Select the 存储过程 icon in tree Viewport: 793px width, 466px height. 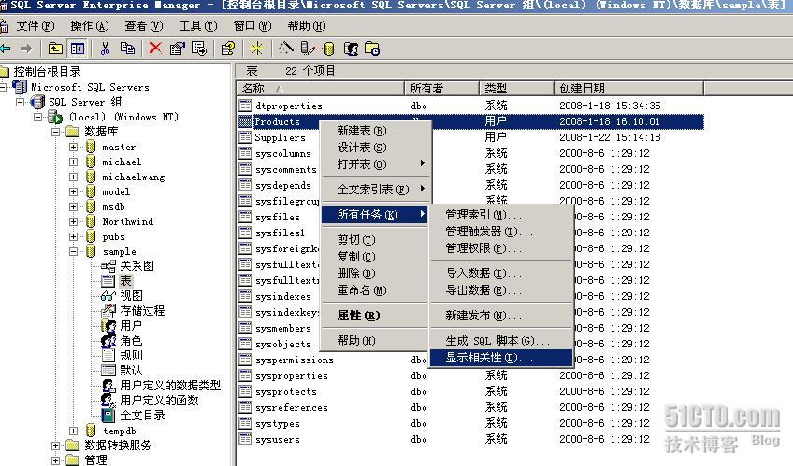pyautogui.click(x=108, y=310)
